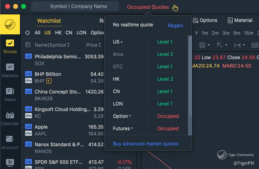Open the Stocks sidebar section

pos(10,46)
